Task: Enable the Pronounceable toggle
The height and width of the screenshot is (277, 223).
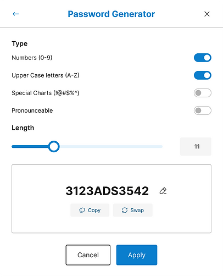Action: (203, 110)
